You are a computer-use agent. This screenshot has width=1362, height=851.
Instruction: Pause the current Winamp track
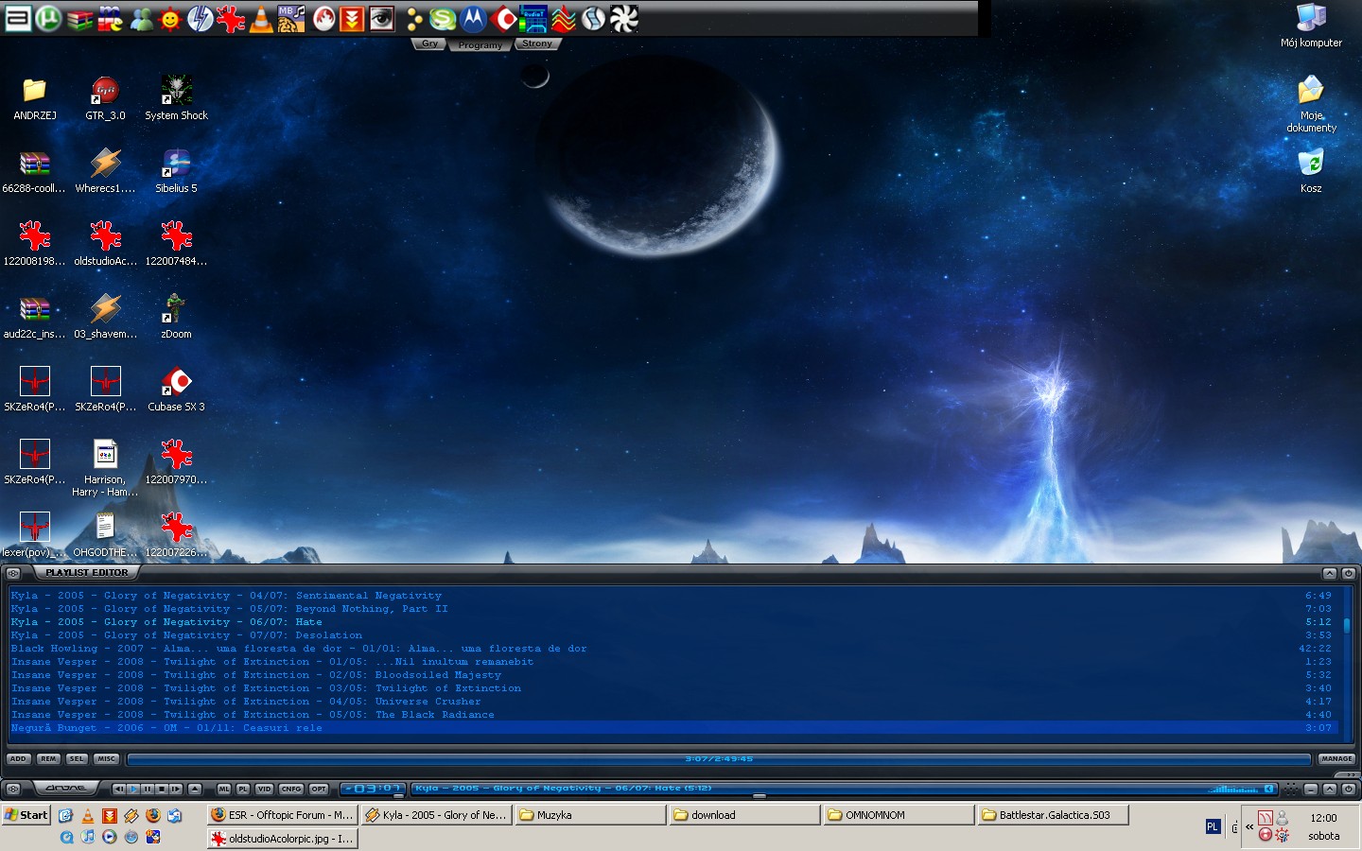tap(148, 789)
